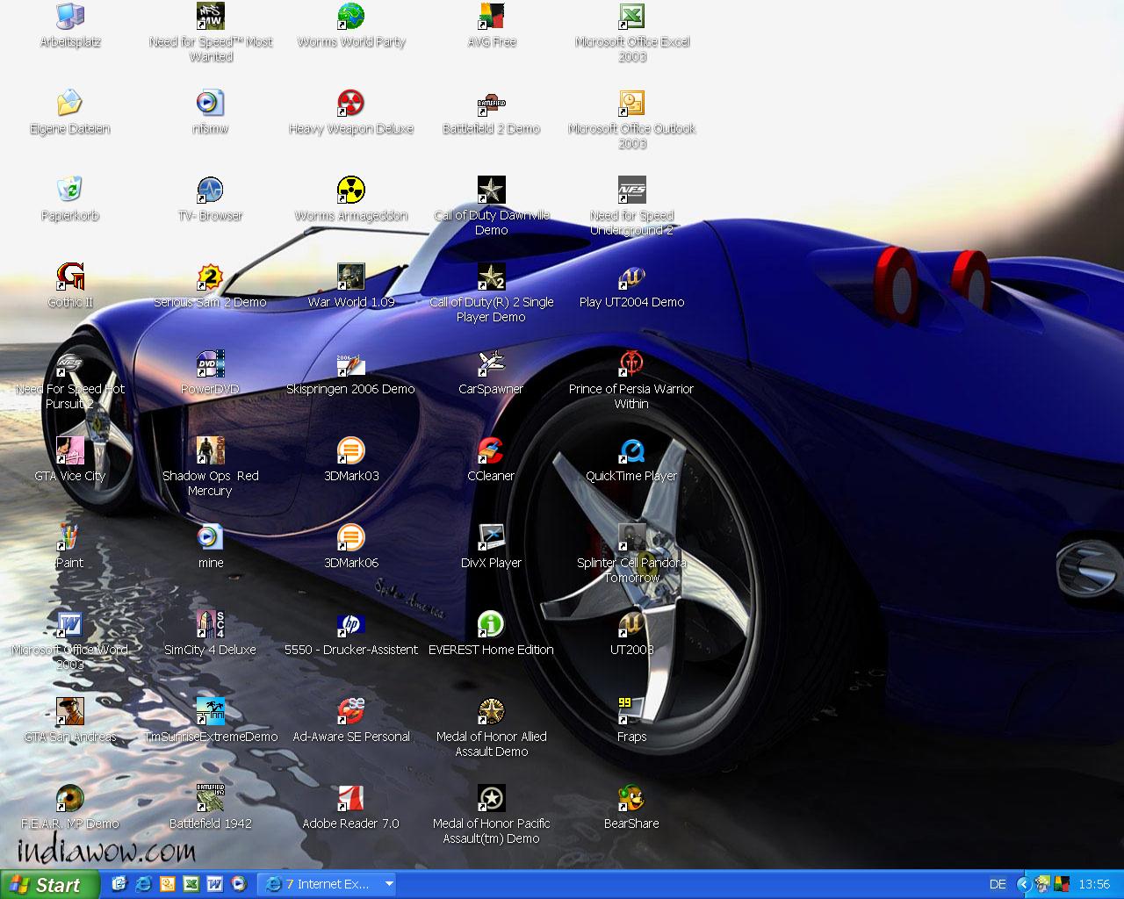
Task: Select the Gothic II desktop shortcut
Action: [x=69, y=277]
